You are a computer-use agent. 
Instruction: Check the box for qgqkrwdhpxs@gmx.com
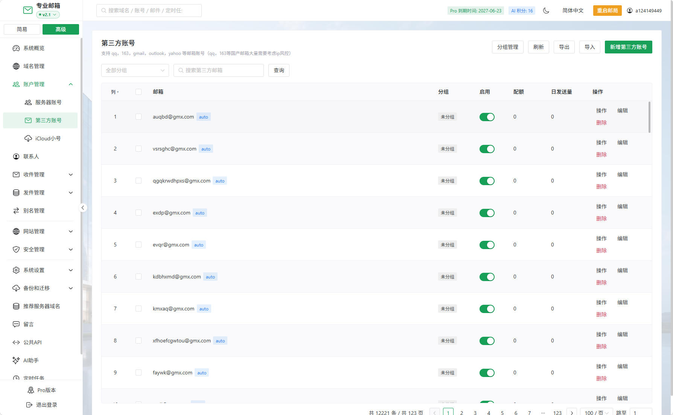pyautogui.click(x=139, y=181)
